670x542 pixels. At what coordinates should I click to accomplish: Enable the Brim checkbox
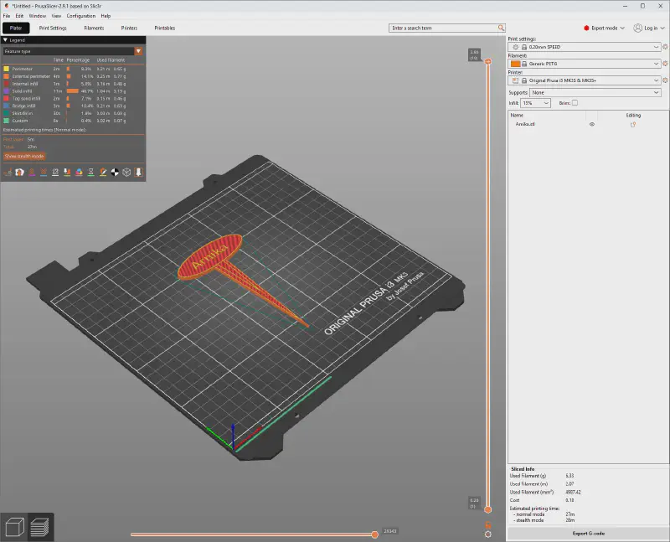coord(575,103)
